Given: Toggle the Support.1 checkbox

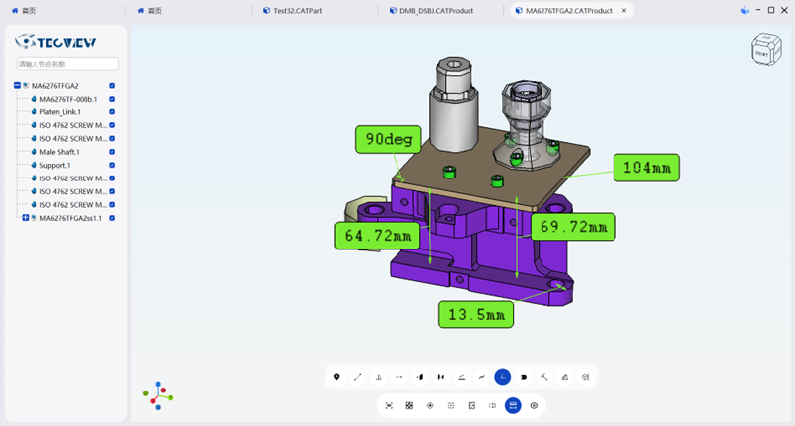Looking at the screenshot, I should pyautogui.click(x=112, y=165).
